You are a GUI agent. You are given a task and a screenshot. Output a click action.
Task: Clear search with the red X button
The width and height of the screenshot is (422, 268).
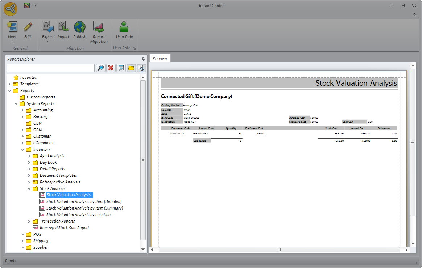coord(111,68)
